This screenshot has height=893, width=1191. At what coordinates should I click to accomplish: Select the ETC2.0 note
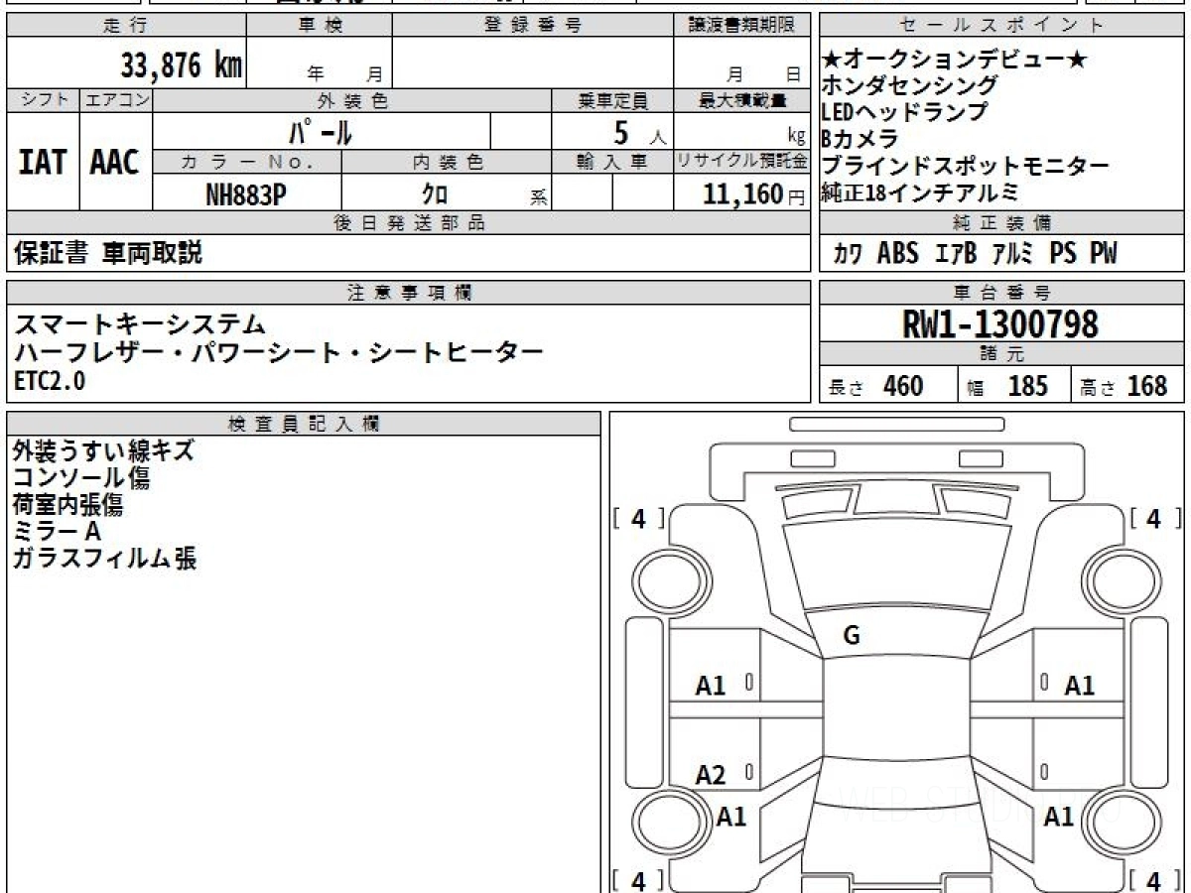[x=50, y=382]
